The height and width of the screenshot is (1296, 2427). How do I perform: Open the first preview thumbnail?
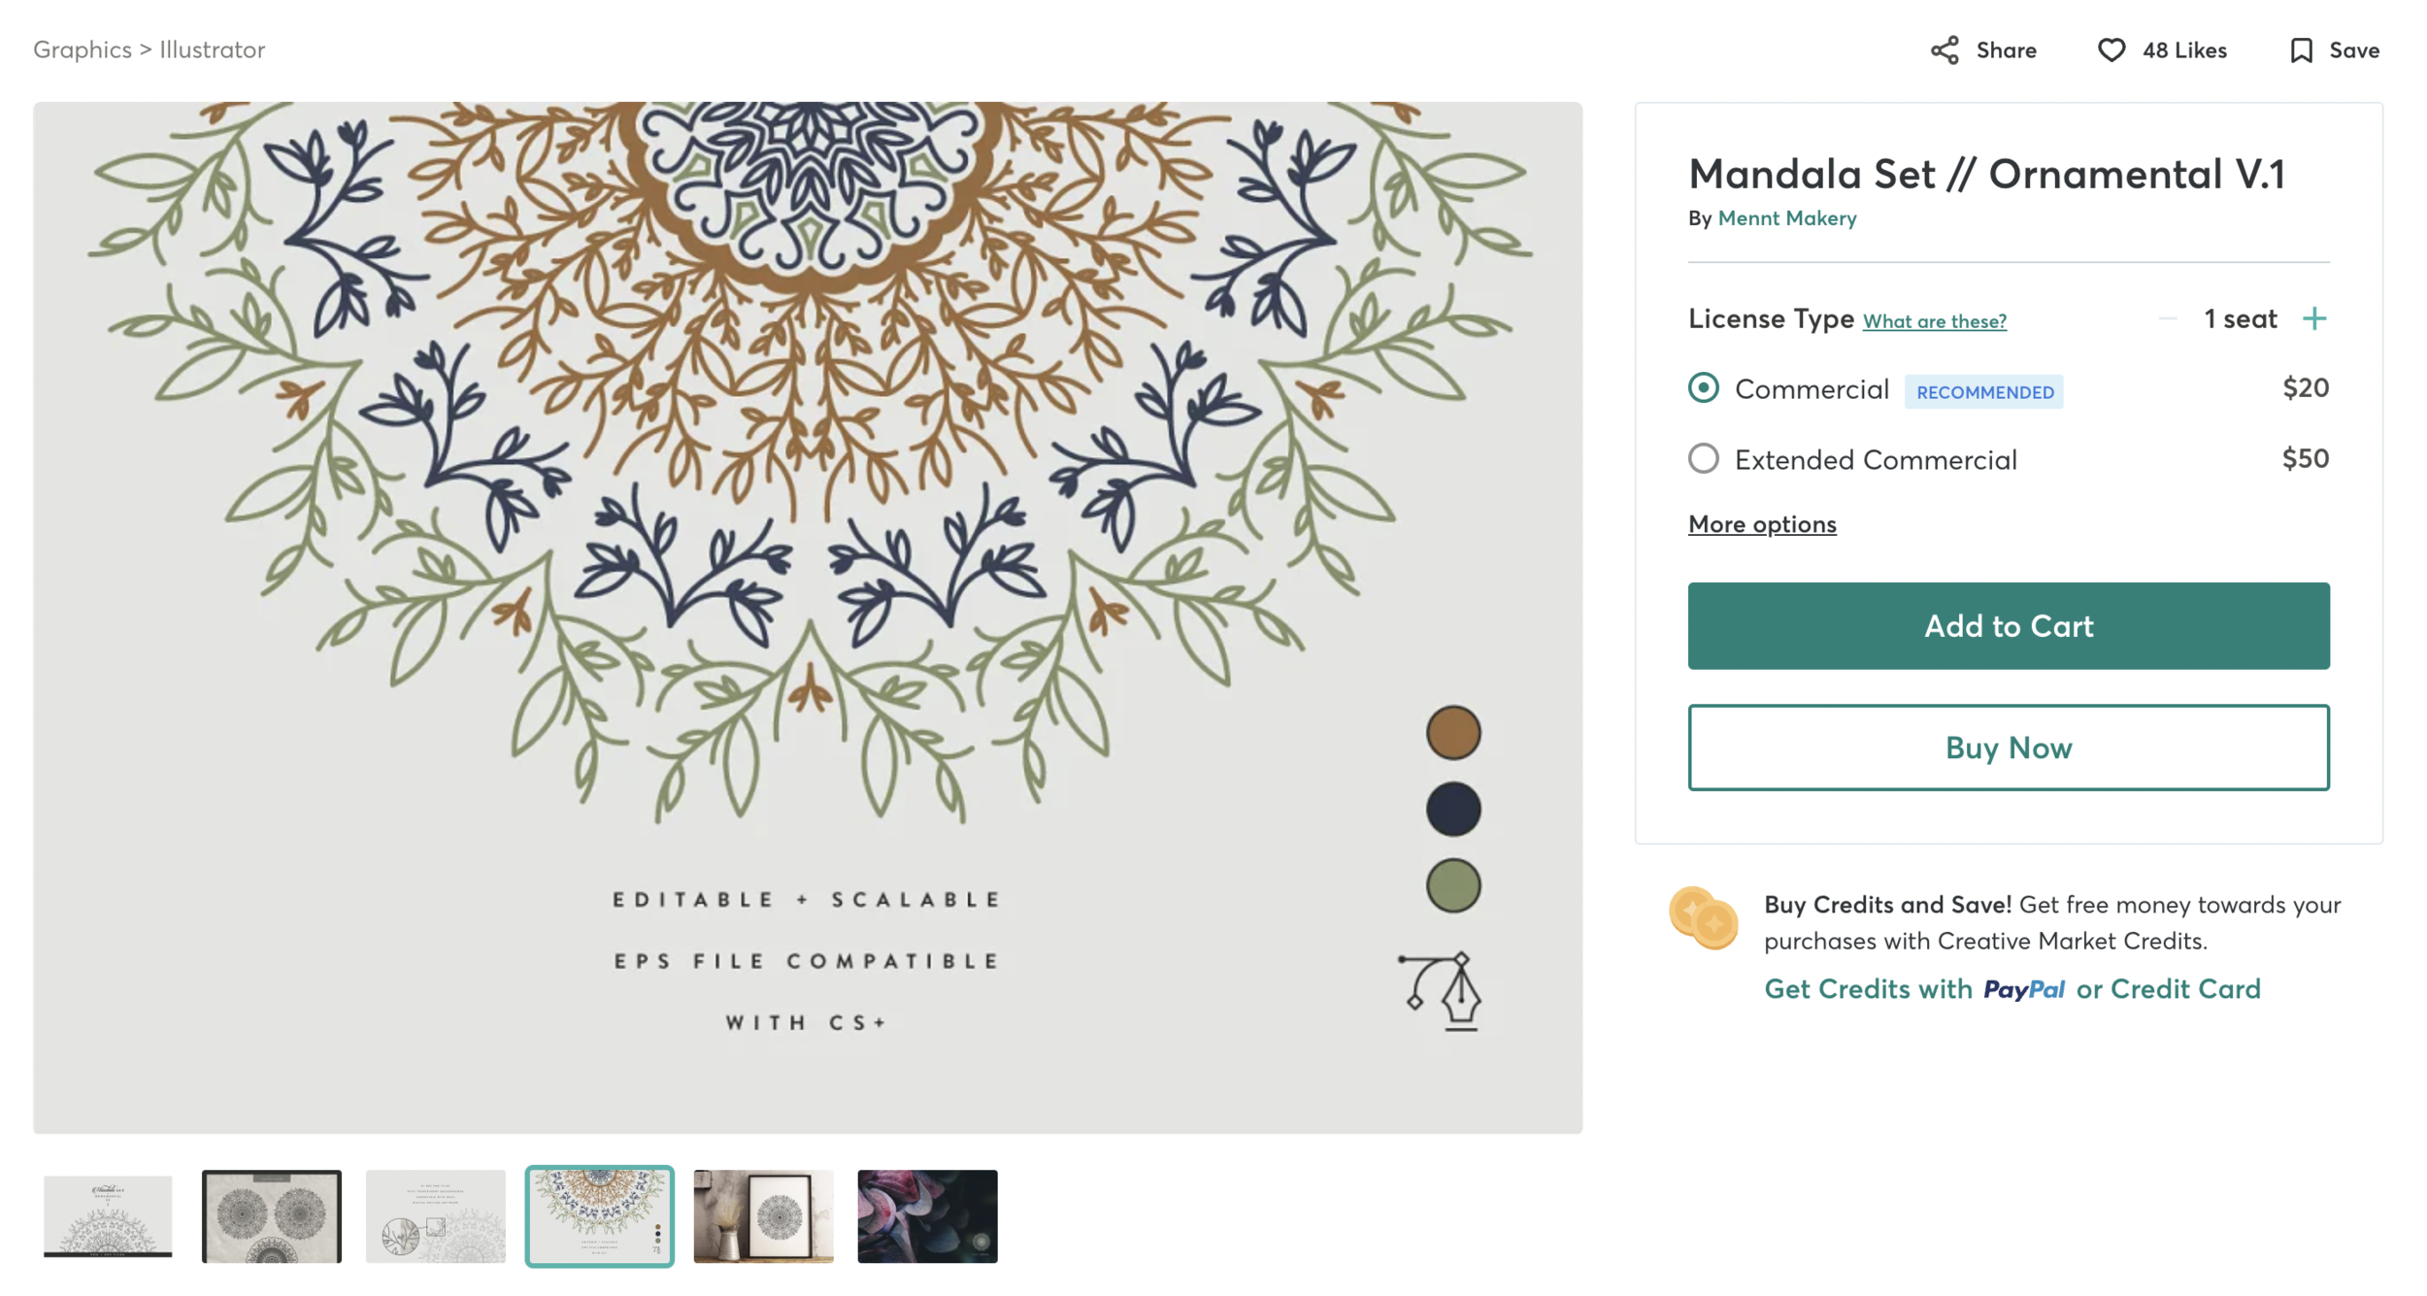tap(108, 1215)
